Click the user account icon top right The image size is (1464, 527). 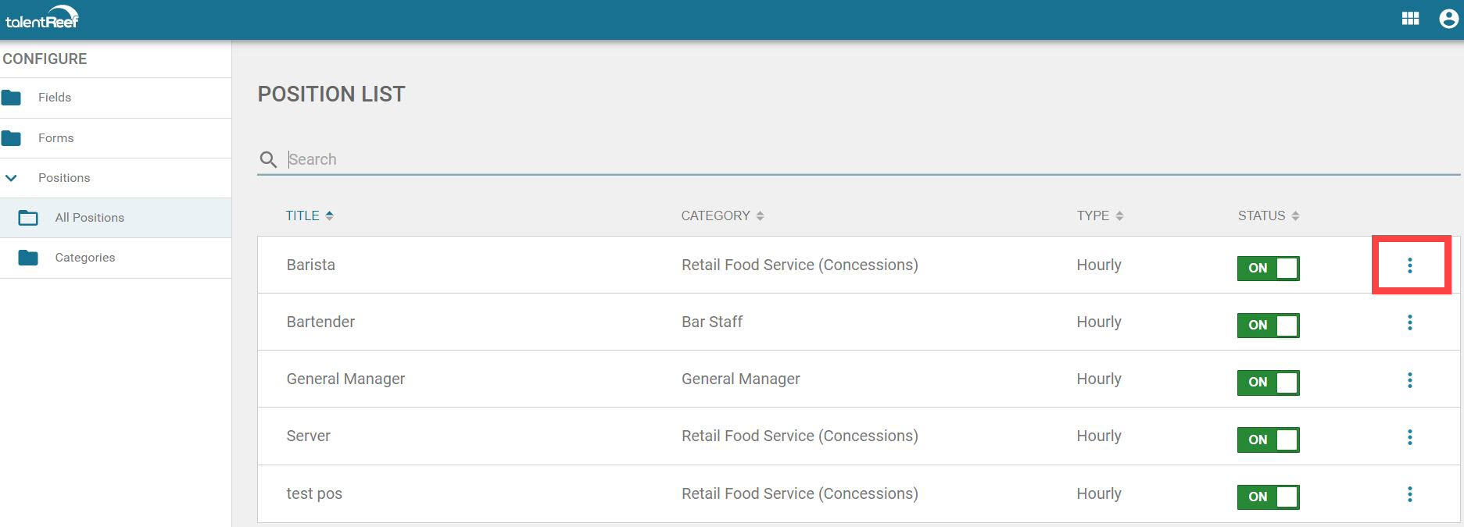click(x=1444, y=17)
